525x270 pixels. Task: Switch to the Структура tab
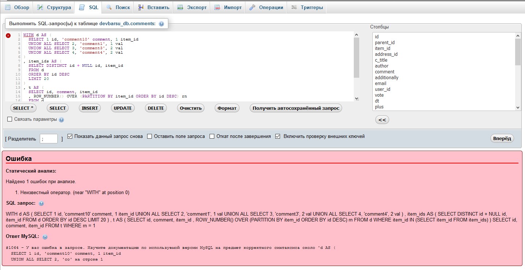coord(54,7)
